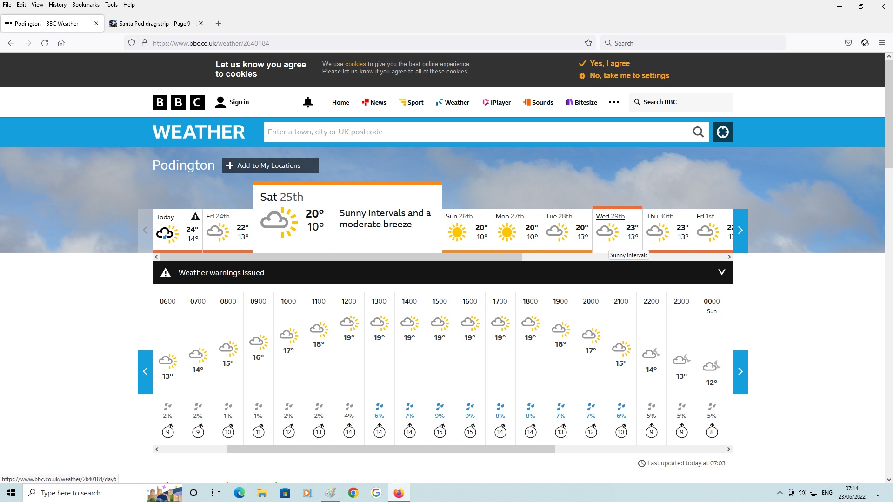Accept cookies with Yes, I agree

(x=609, y=63)
